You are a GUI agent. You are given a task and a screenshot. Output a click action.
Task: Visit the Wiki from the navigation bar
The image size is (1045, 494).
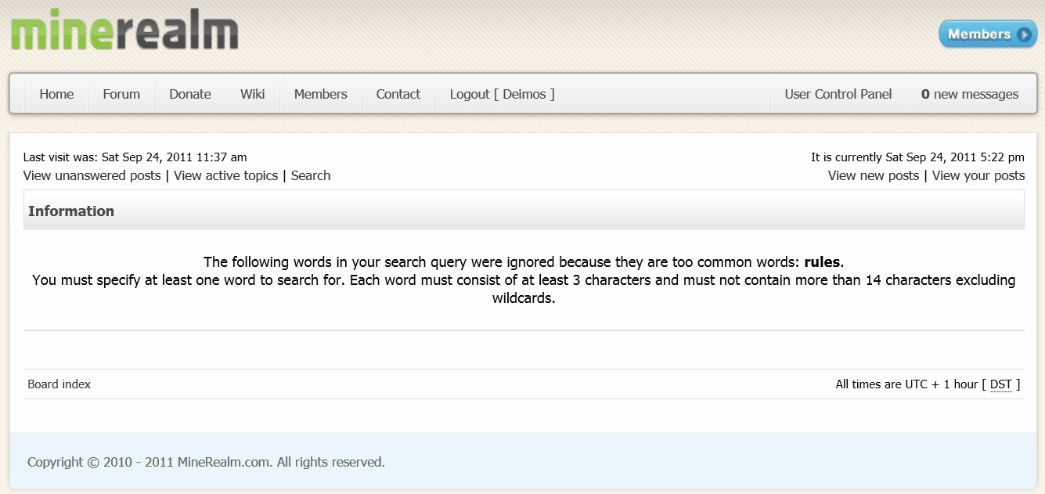coord(252,94)
